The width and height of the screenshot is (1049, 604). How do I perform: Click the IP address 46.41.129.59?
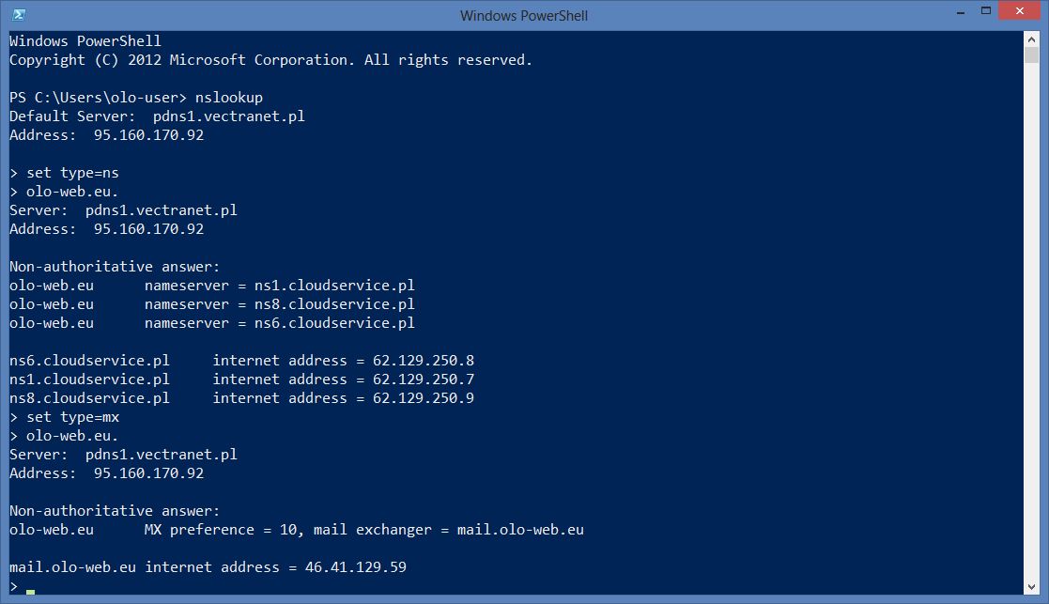coord(355,567)
